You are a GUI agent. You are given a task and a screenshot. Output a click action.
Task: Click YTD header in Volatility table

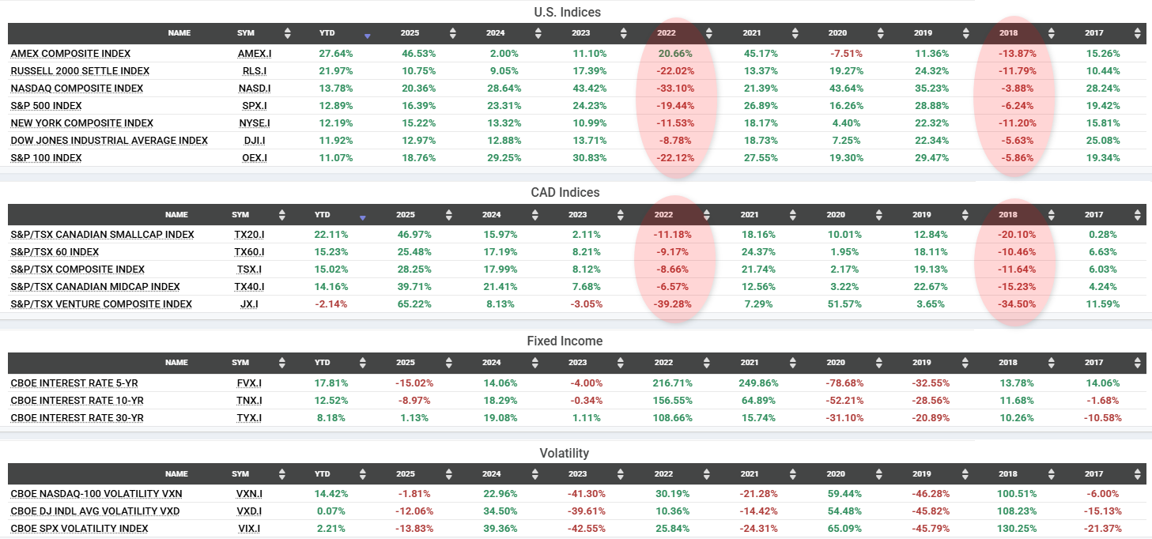click(x=323, y=474)
